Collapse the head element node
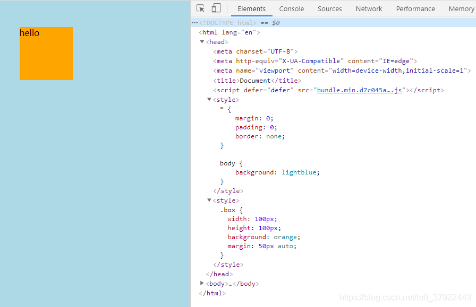The width and height of the screenshot is (476, 307). tap(202, 41)
